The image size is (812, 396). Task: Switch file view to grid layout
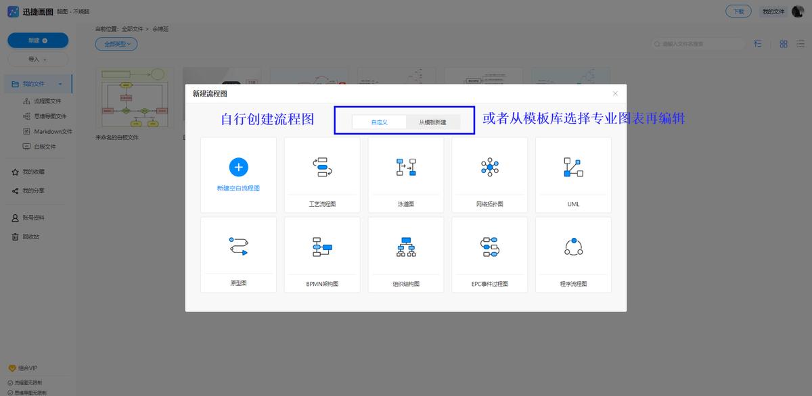click(783, 43)
